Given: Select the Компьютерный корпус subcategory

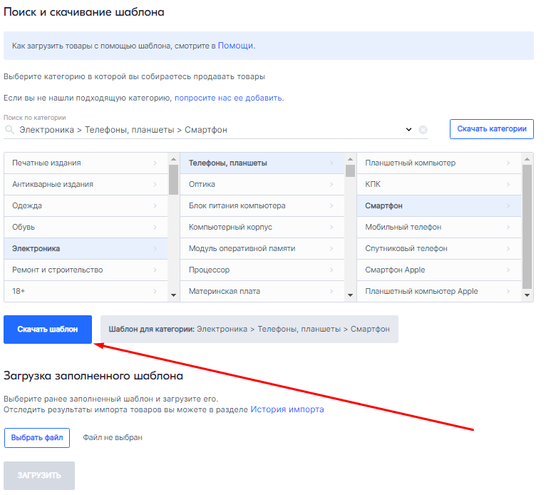Looking at the screenshot, I should (x=262, y=227).
